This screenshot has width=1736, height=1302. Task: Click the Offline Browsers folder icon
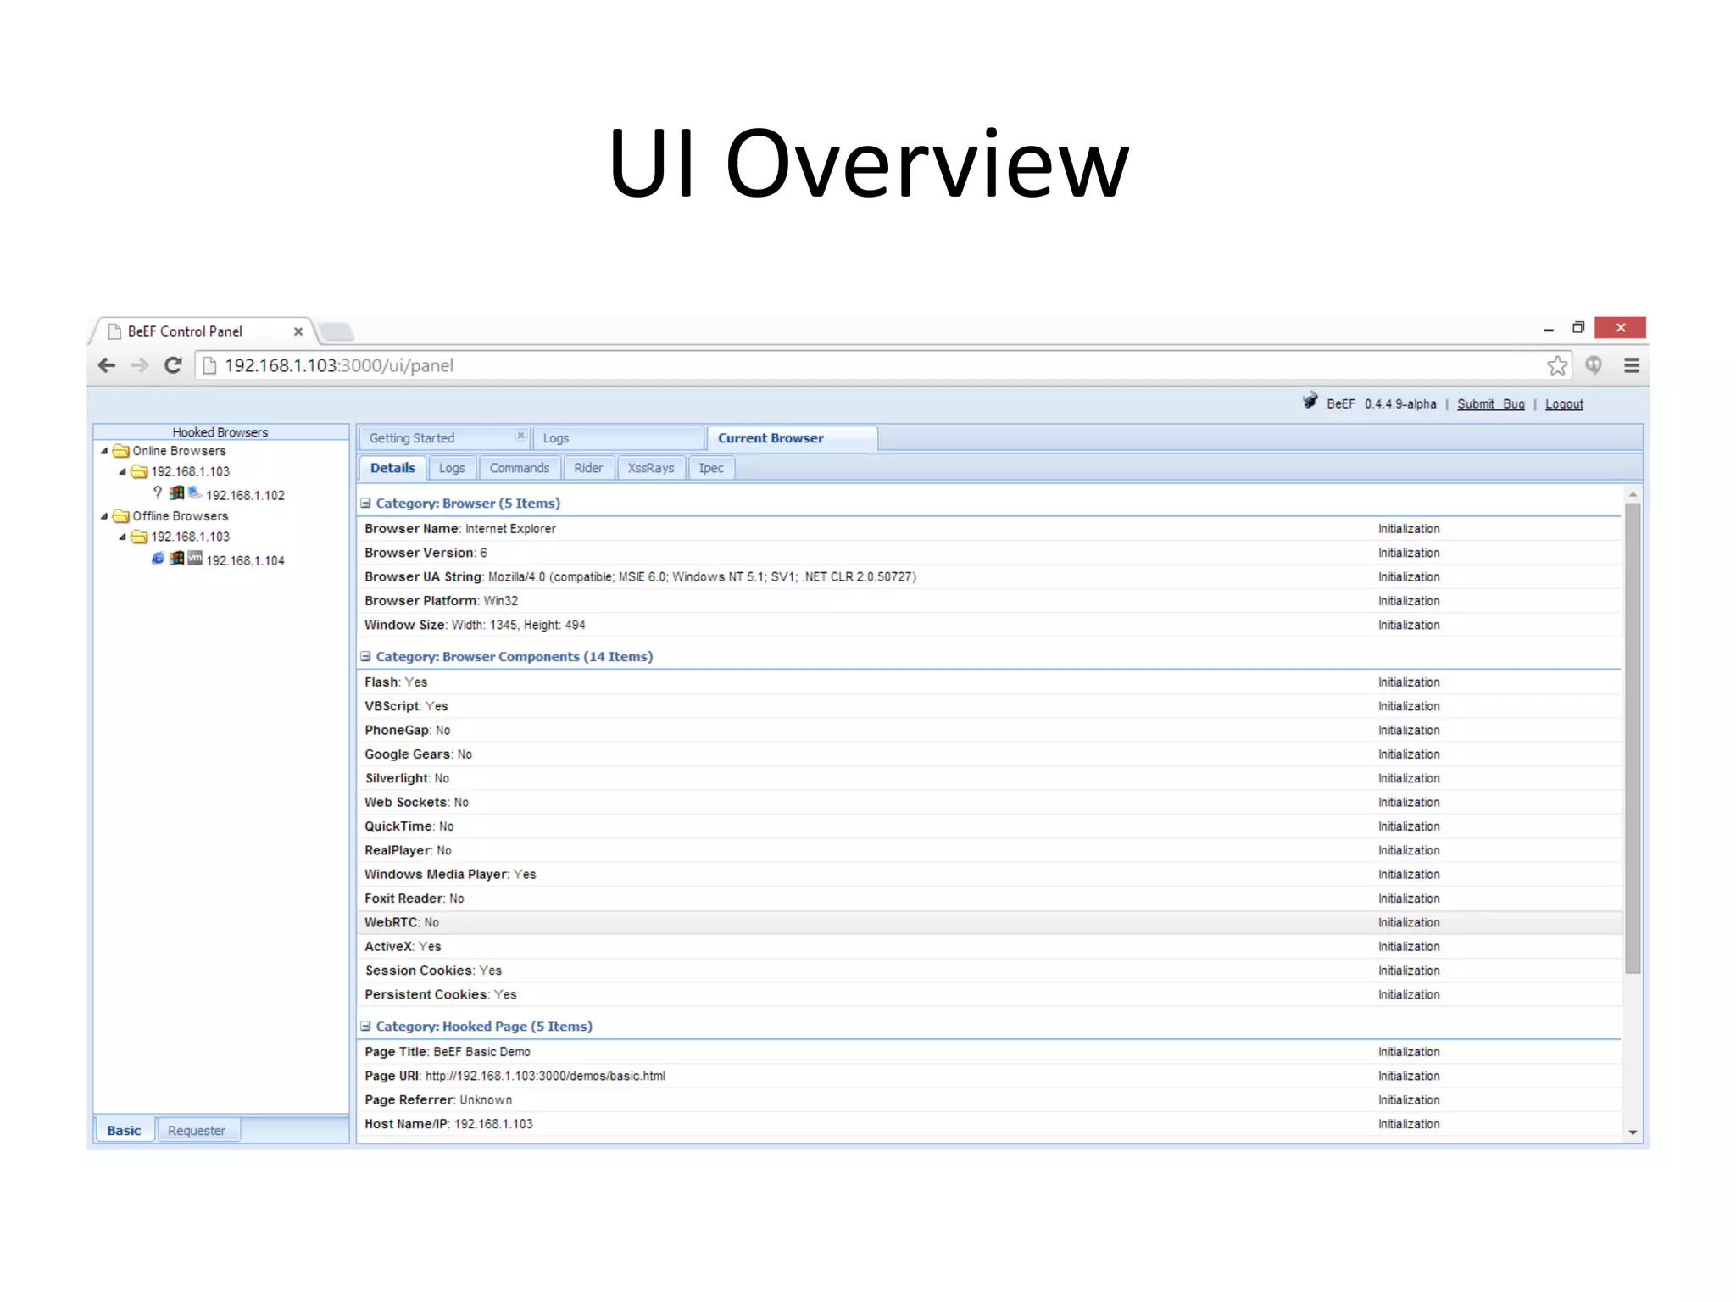pyautogui.click(x=121, y=516)
